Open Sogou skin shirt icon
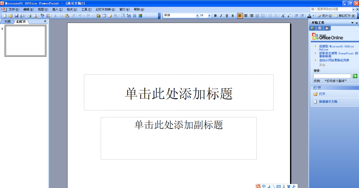 tap(289, 186)
